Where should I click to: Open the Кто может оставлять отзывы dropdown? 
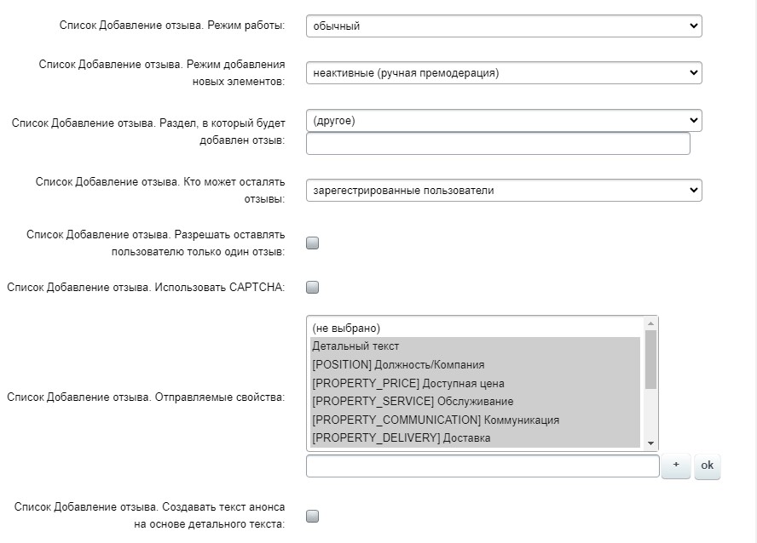pos(503,191)
